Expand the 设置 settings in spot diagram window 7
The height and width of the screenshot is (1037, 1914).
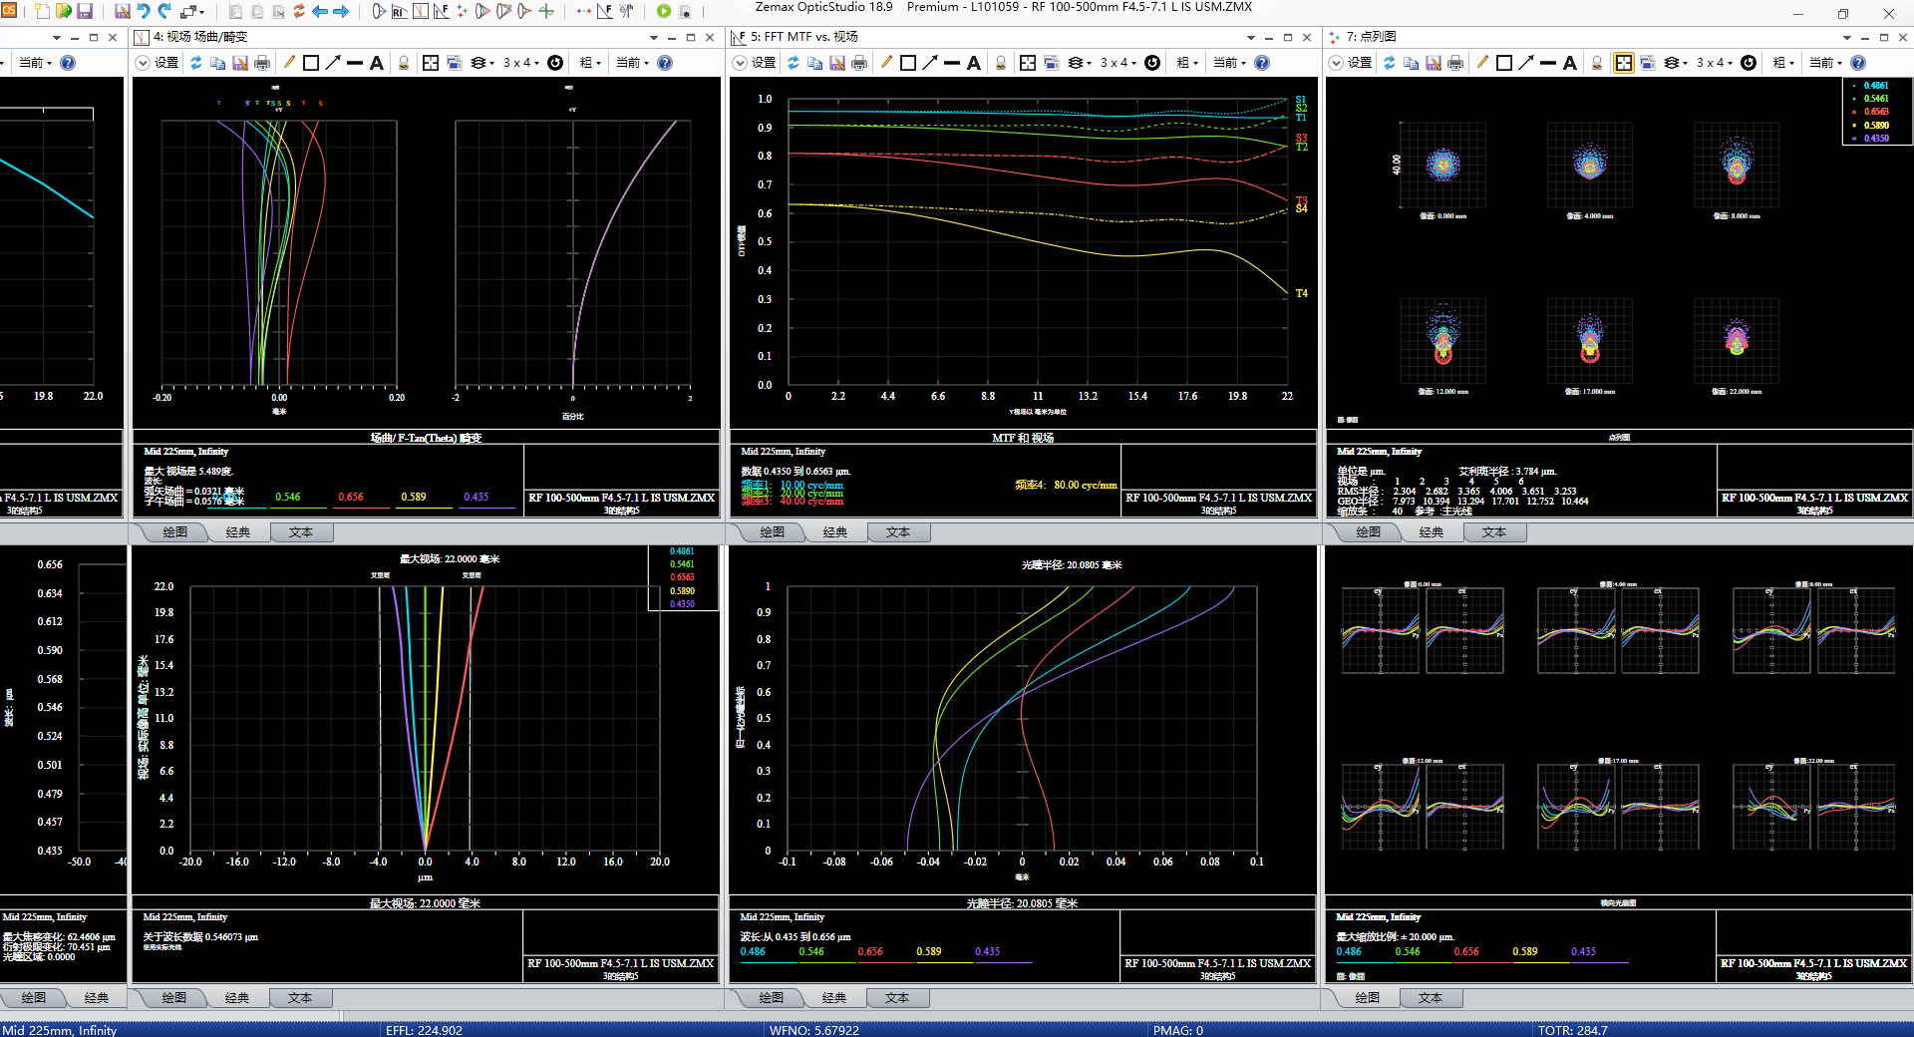(x=1351, y=63)
